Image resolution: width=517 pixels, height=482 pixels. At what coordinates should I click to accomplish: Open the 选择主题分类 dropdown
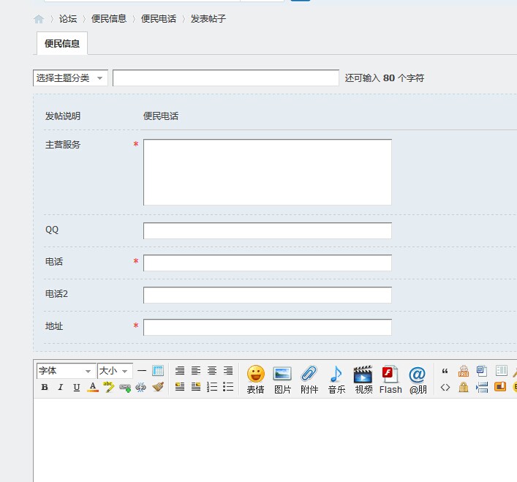[70, 78]
